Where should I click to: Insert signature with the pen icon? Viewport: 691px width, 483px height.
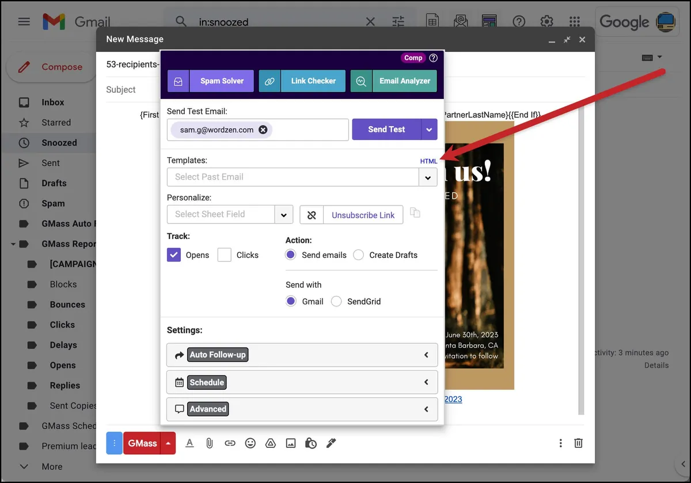coord(331,443)
